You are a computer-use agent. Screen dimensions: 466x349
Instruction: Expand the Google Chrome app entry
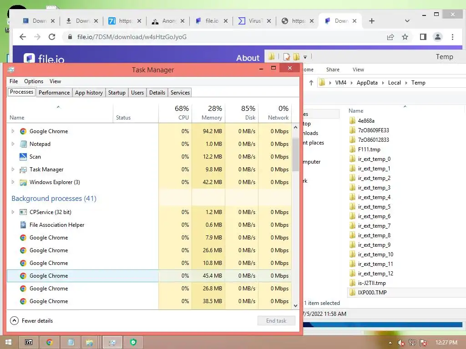(x=13, y=131)
